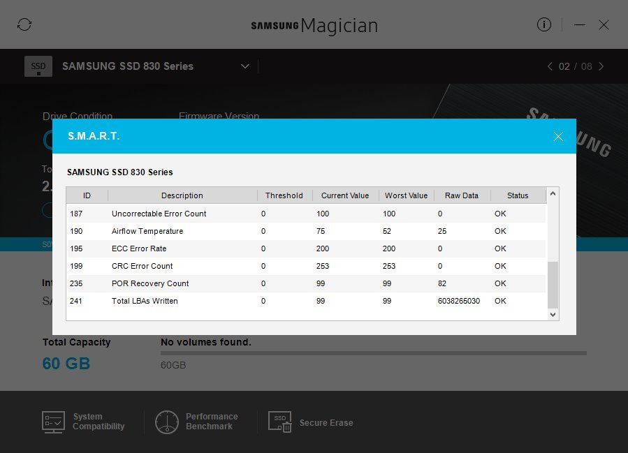The width and height of the screenshot is (628, 453).
Task: Click worst value 52 in Airflow row
Action: point(387,231)
